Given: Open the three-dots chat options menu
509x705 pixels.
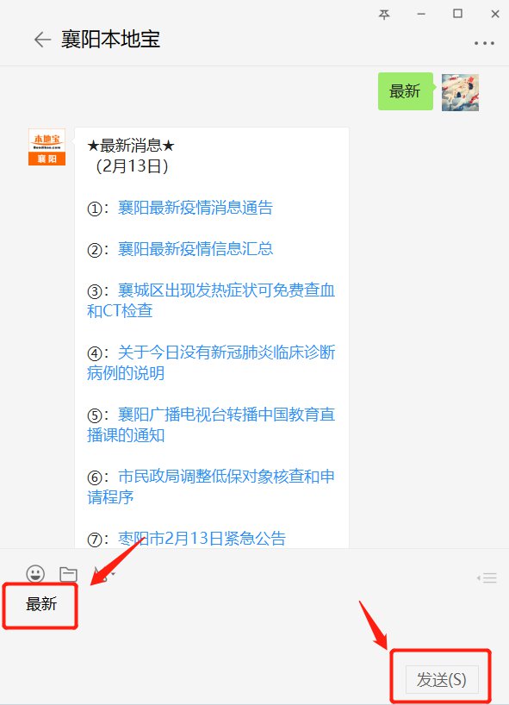Looking at the screenshot, I should (484, 44).
